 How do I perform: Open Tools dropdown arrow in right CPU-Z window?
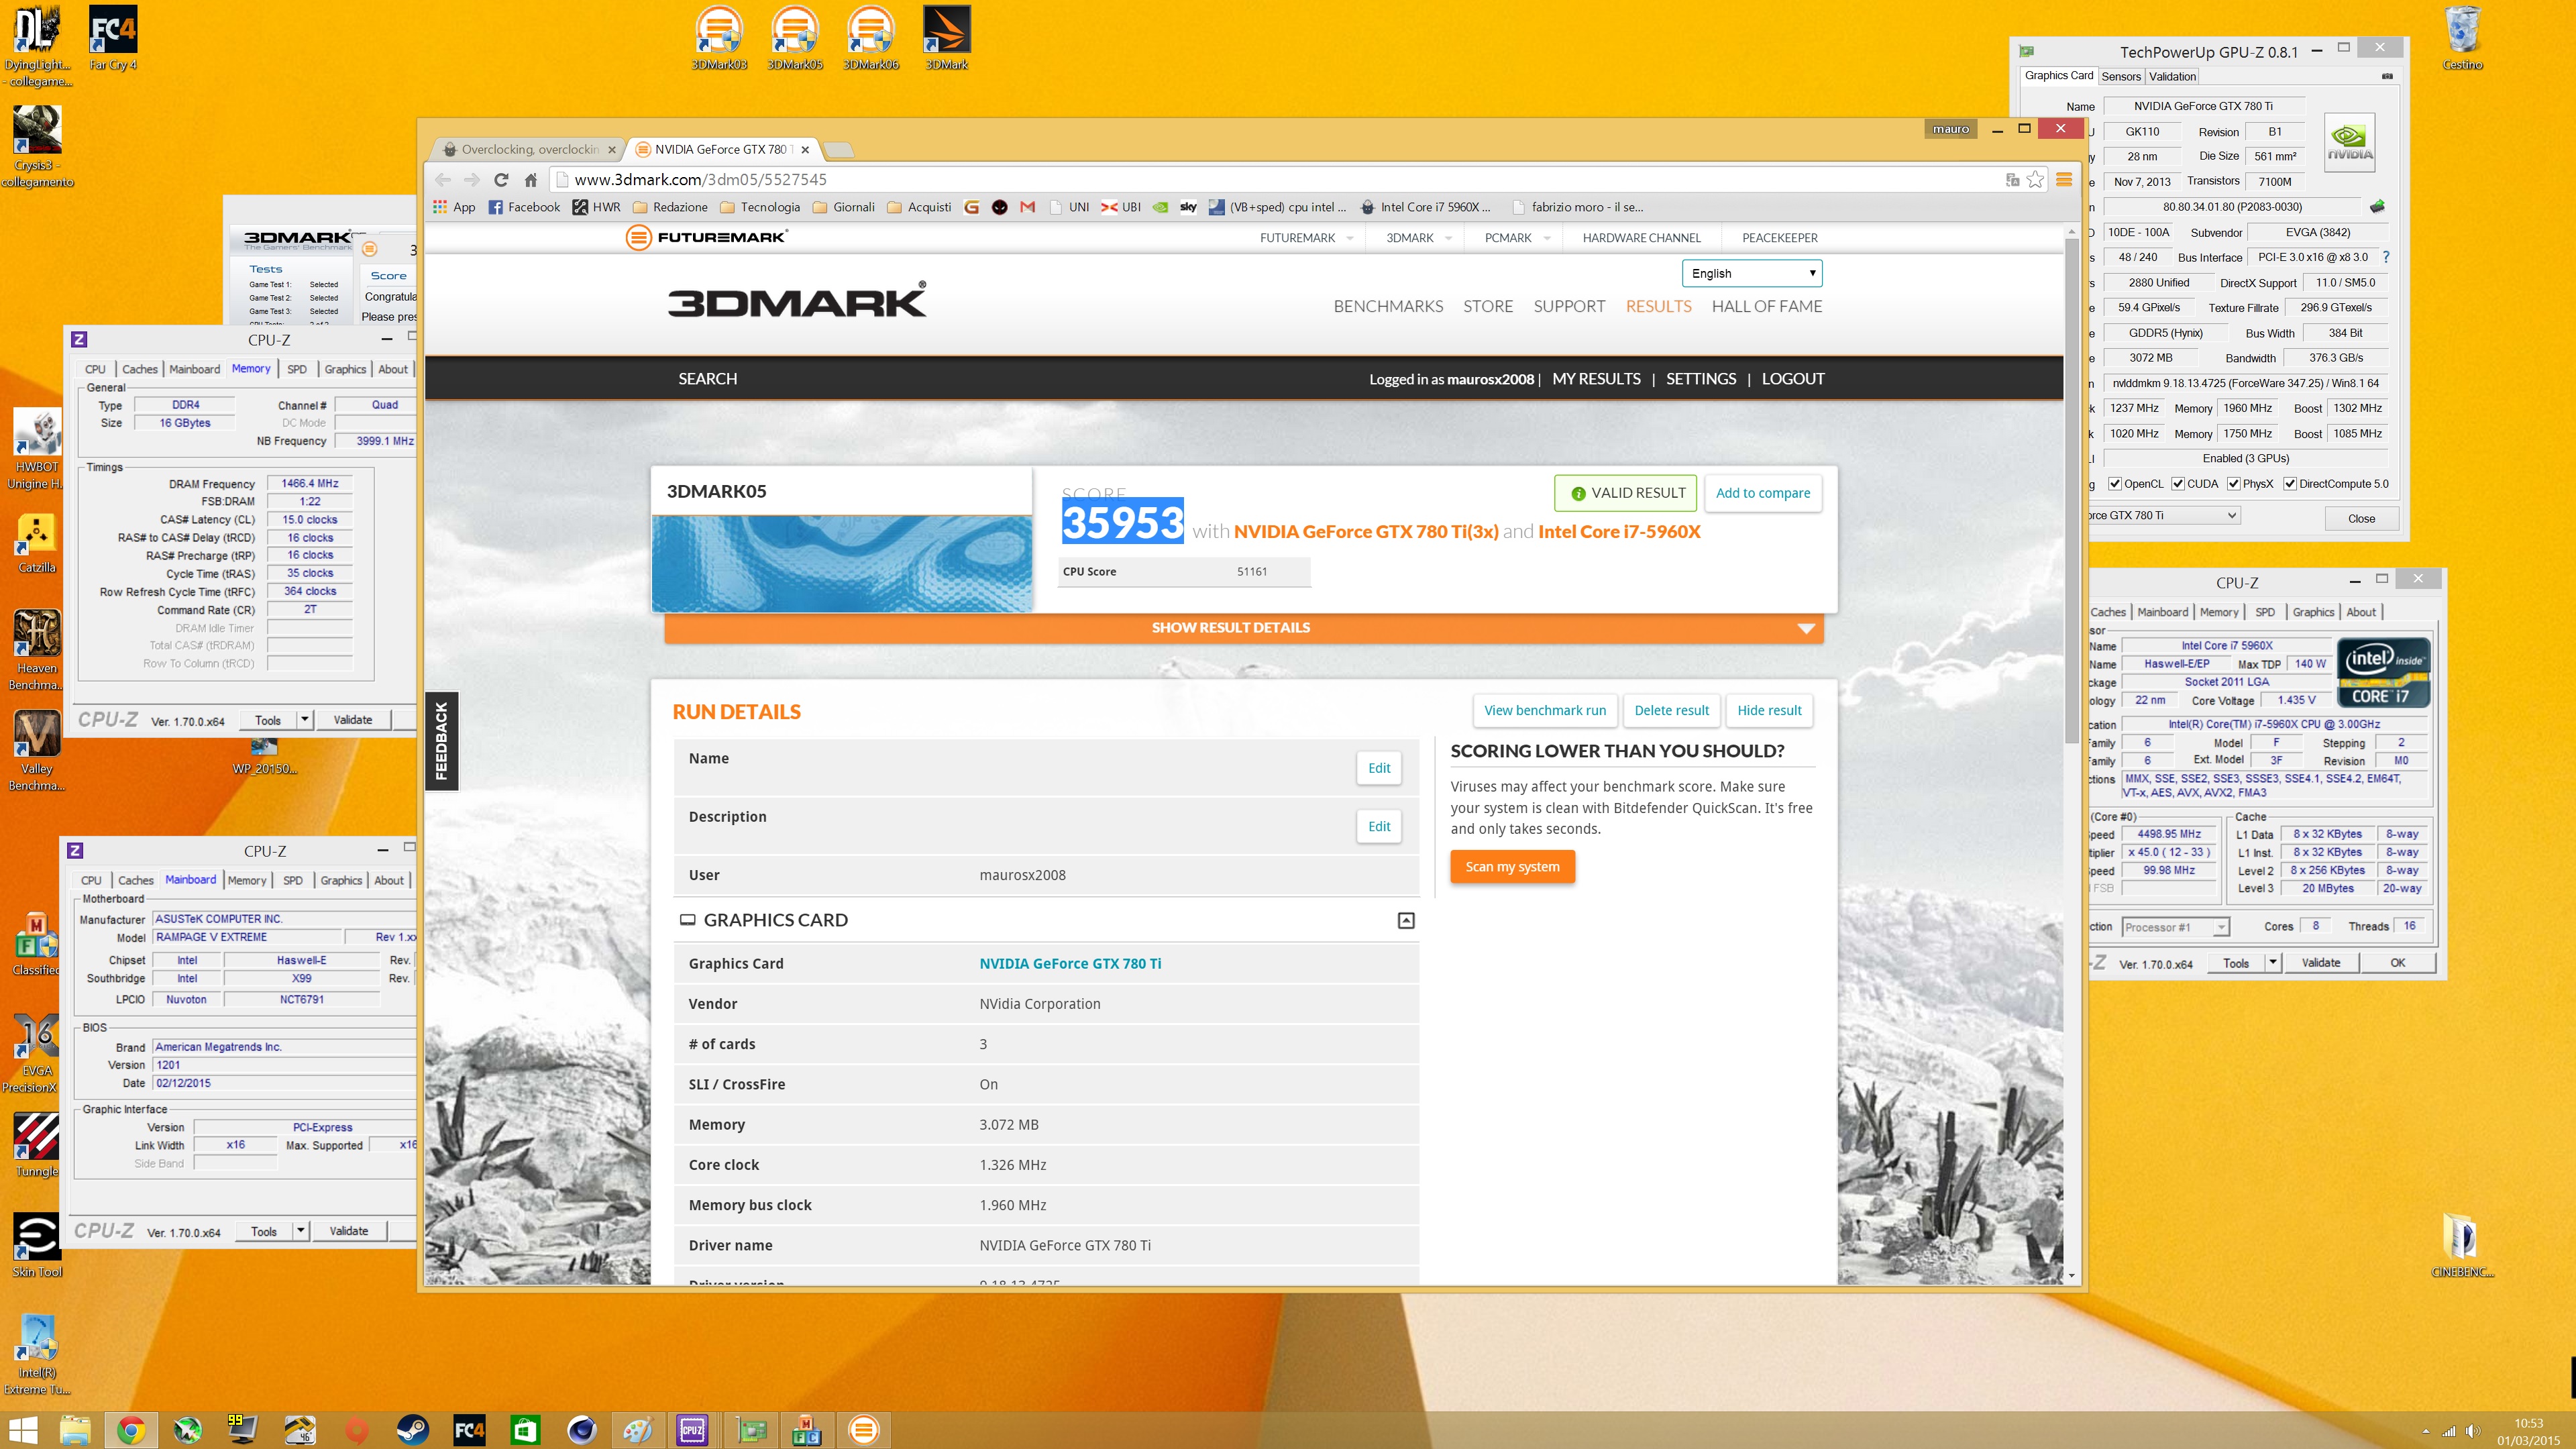(x=2272, y=963)
